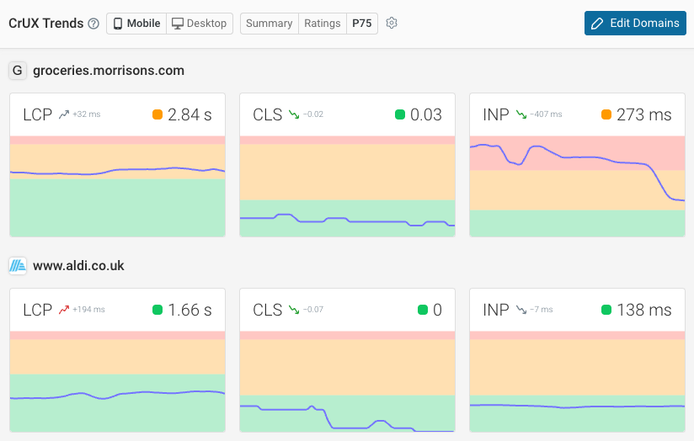Click the Aldi CLS green trend arrow
Viewport: 694px width, 441px height.
(x=294, y=310)
